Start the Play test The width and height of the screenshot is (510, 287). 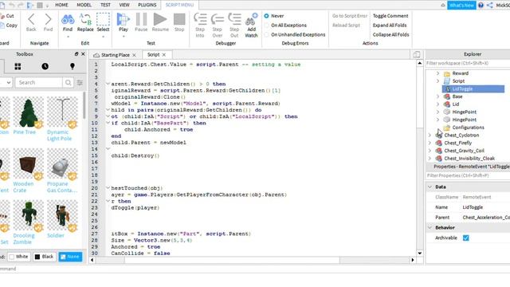pyautogui.click(x=124, y=23)
